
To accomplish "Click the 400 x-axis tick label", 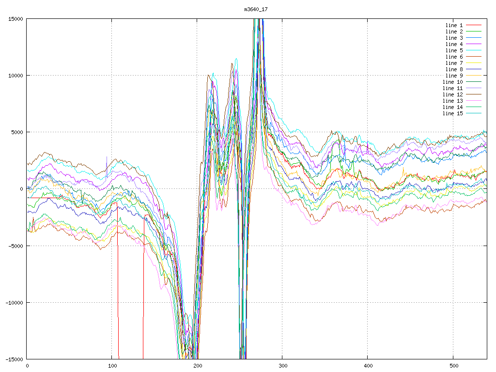I will tap(368, 366).
